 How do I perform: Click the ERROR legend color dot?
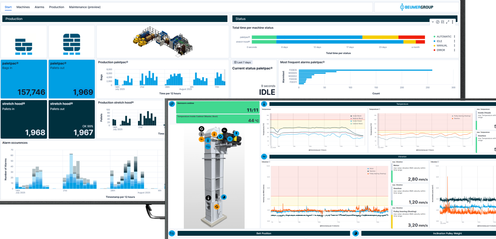click(434, 50)
